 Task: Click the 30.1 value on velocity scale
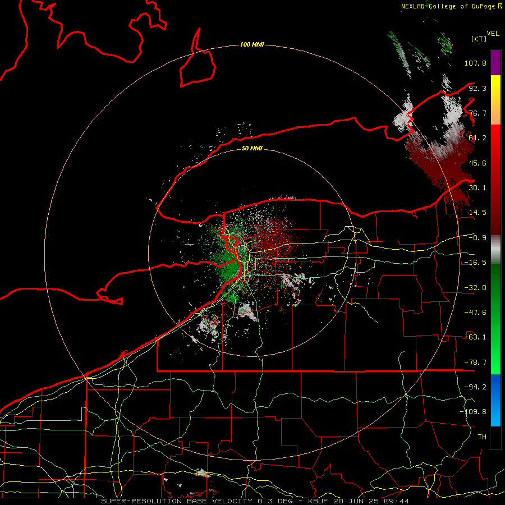[x=478, y=188]
